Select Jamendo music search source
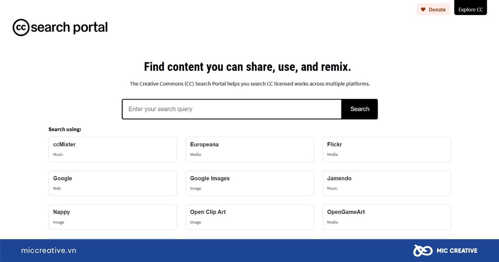 [x=387, y=183]
